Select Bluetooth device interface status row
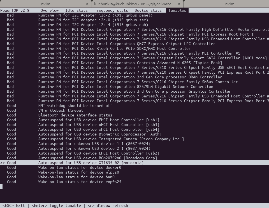The image size is (269, 208). click(75, 115)
